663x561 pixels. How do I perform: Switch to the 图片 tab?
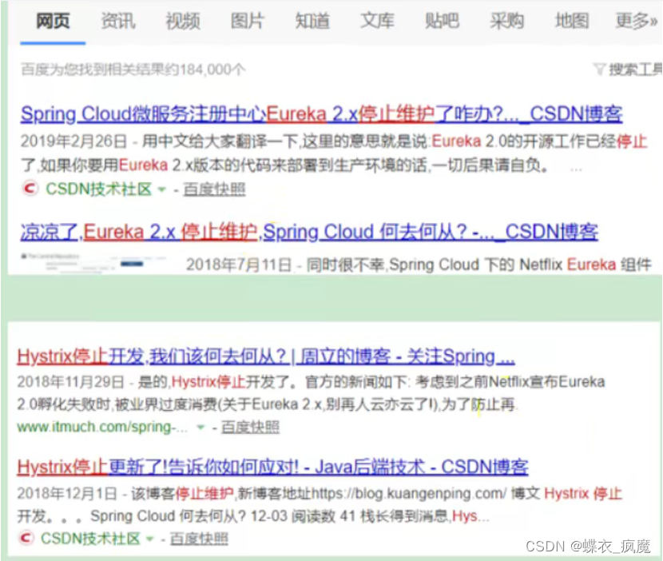point(248,21)
